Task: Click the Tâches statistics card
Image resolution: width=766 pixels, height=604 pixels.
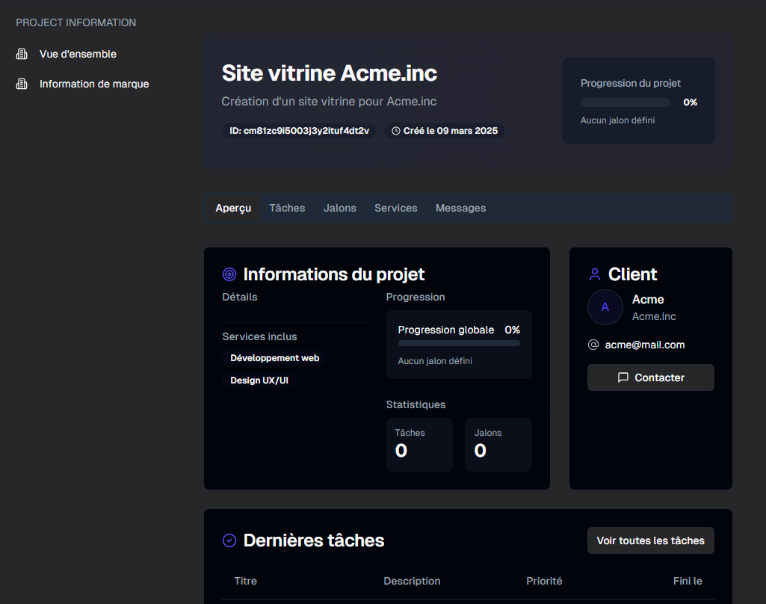Action: click(x=419, y=445)
